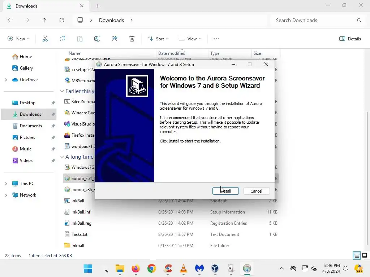Open the See more ellipsis menu

pos(216,39)
